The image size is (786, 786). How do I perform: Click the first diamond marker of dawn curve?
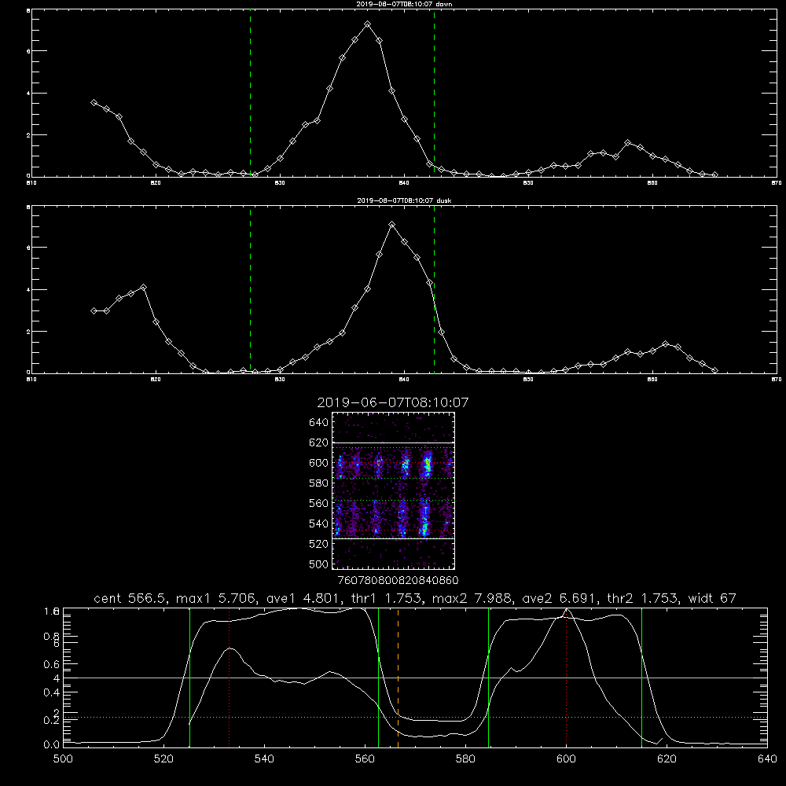click(94, 102)
